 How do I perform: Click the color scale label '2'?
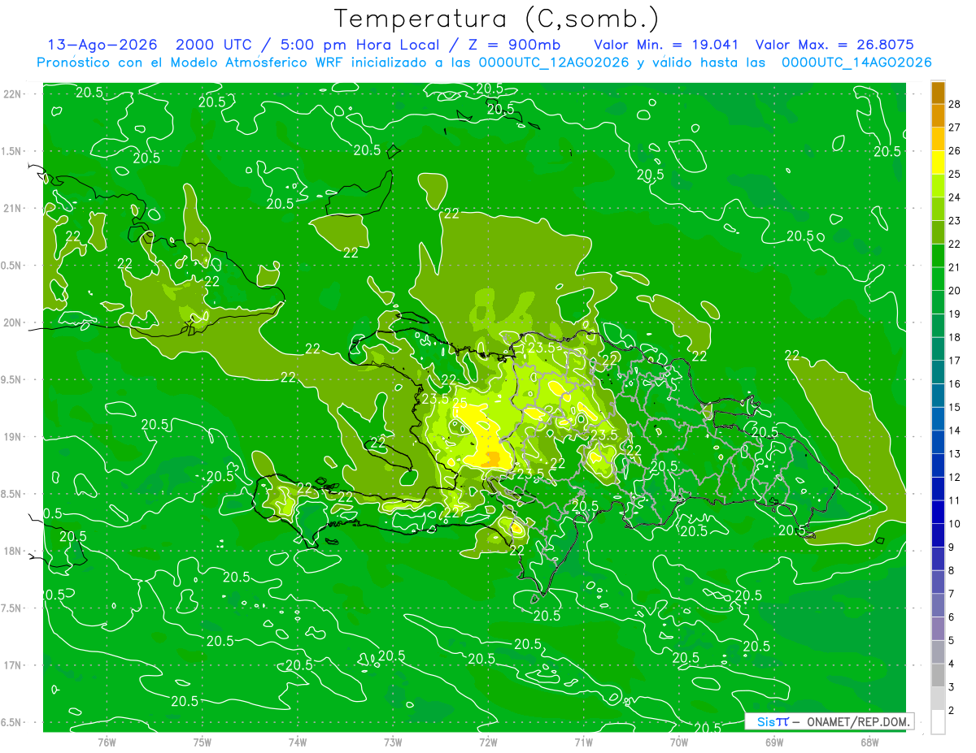[x=952, y=710]
